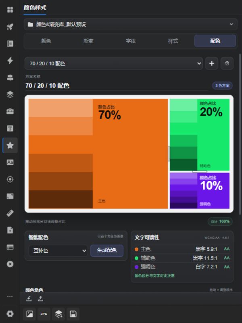Image resolution: width=242 pixels, height=323 pixels.
Task: Click the JPG export icon
Action: click(44, 314)
